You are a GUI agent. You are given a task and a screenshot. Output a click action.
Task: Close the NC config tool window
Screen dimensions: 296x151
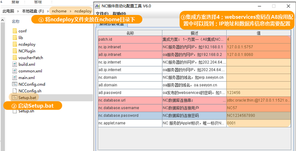click(288, 6)
